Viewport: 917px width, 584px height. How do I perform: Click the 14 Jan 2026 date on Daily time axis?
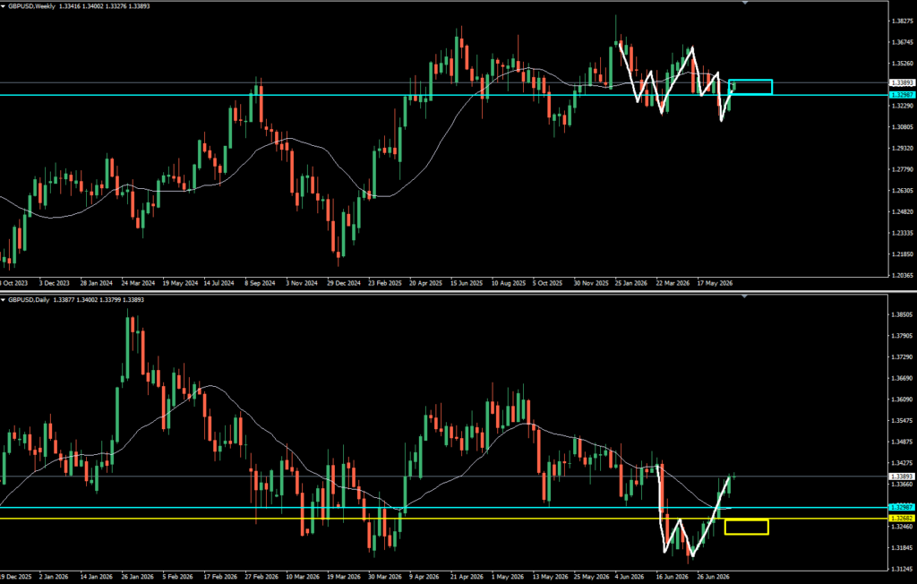97,577
